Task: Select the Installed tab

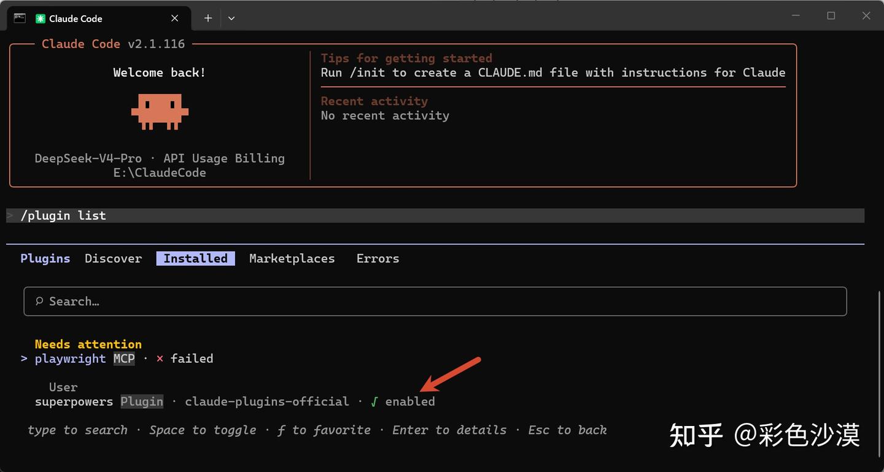Action: click(195, 258)
